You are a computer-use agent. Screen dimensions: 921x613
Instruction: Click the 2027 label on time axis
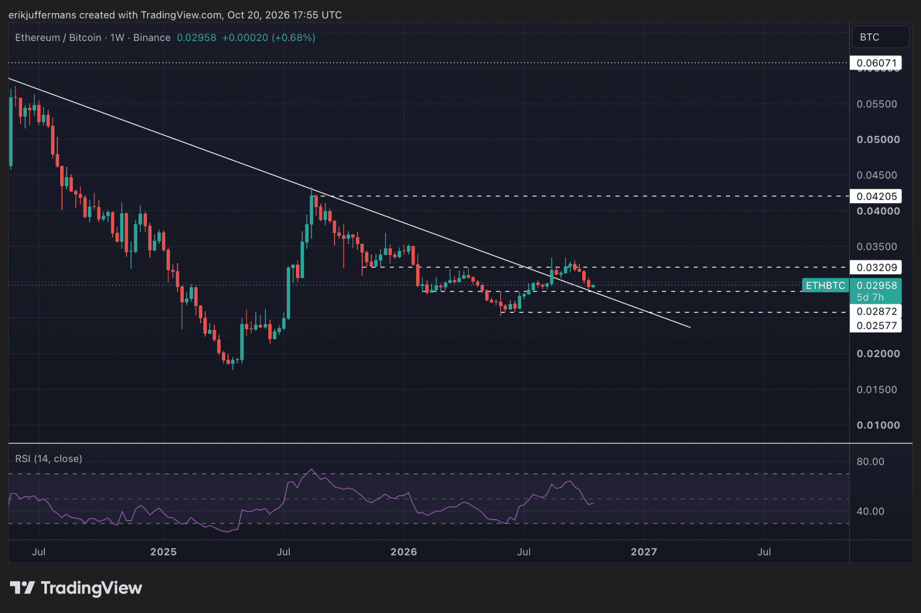click(x=644, y=552)
